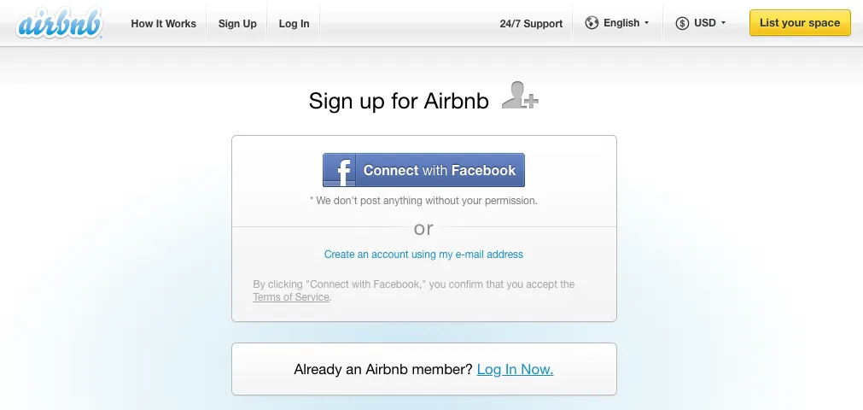Click the dollar currency icon
This screenshot has width=863, height=410.
click(x=682, y=23)
